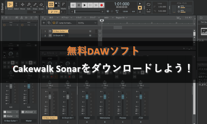Click the Metronome bus volume fader
207x124 pixels.
pos(105,97)
